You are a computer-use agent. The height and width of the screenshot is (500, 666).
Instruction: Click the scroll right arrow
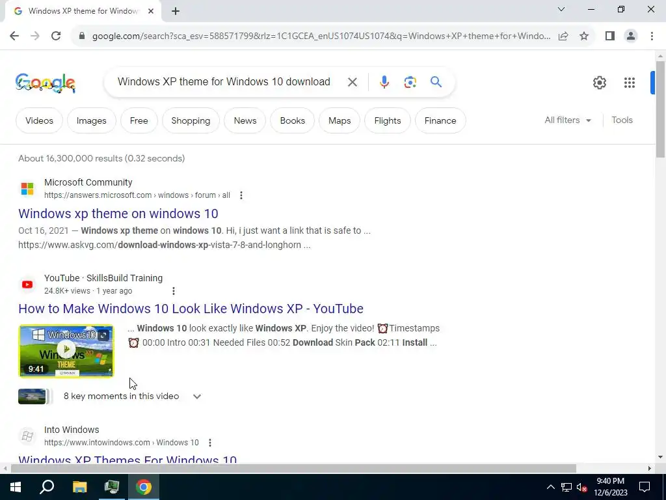[x=650, y=469]
